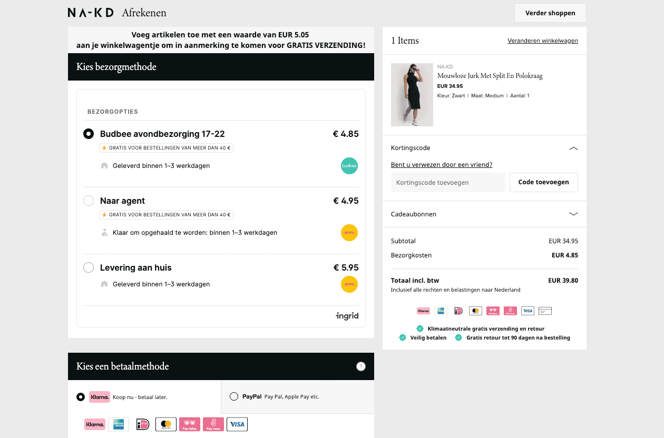Click the Code toevoegen button
The image size is (664, 438).
coord(543,182)
